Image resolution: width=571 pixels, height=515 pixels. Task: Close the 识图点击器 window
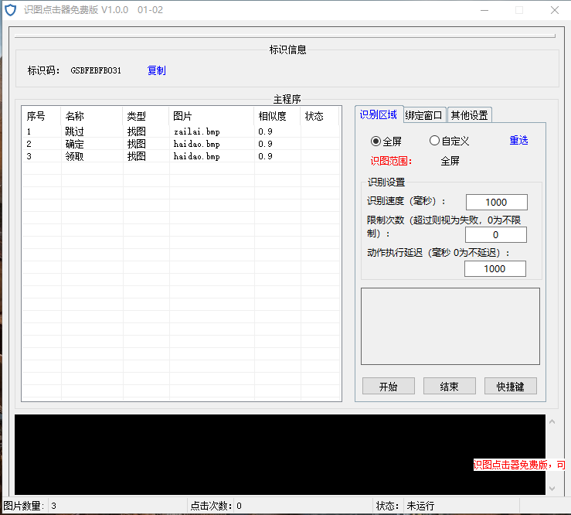pos(555,10)
